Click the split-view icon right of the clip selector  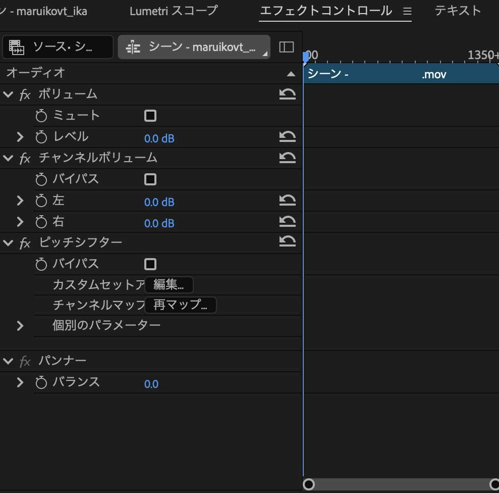point(286,46)
